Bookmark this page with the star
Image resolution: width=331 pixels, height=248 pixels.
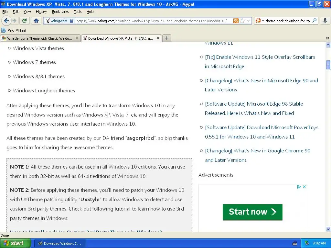click(242, 21)
